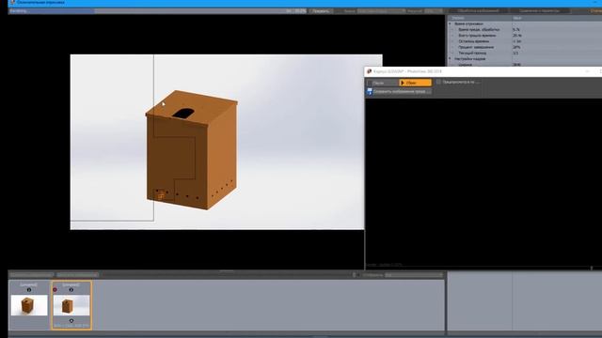This screenshot has height=338, width=602.
Task: Select the Текущий проход row
Action: [x=525, y=53]
